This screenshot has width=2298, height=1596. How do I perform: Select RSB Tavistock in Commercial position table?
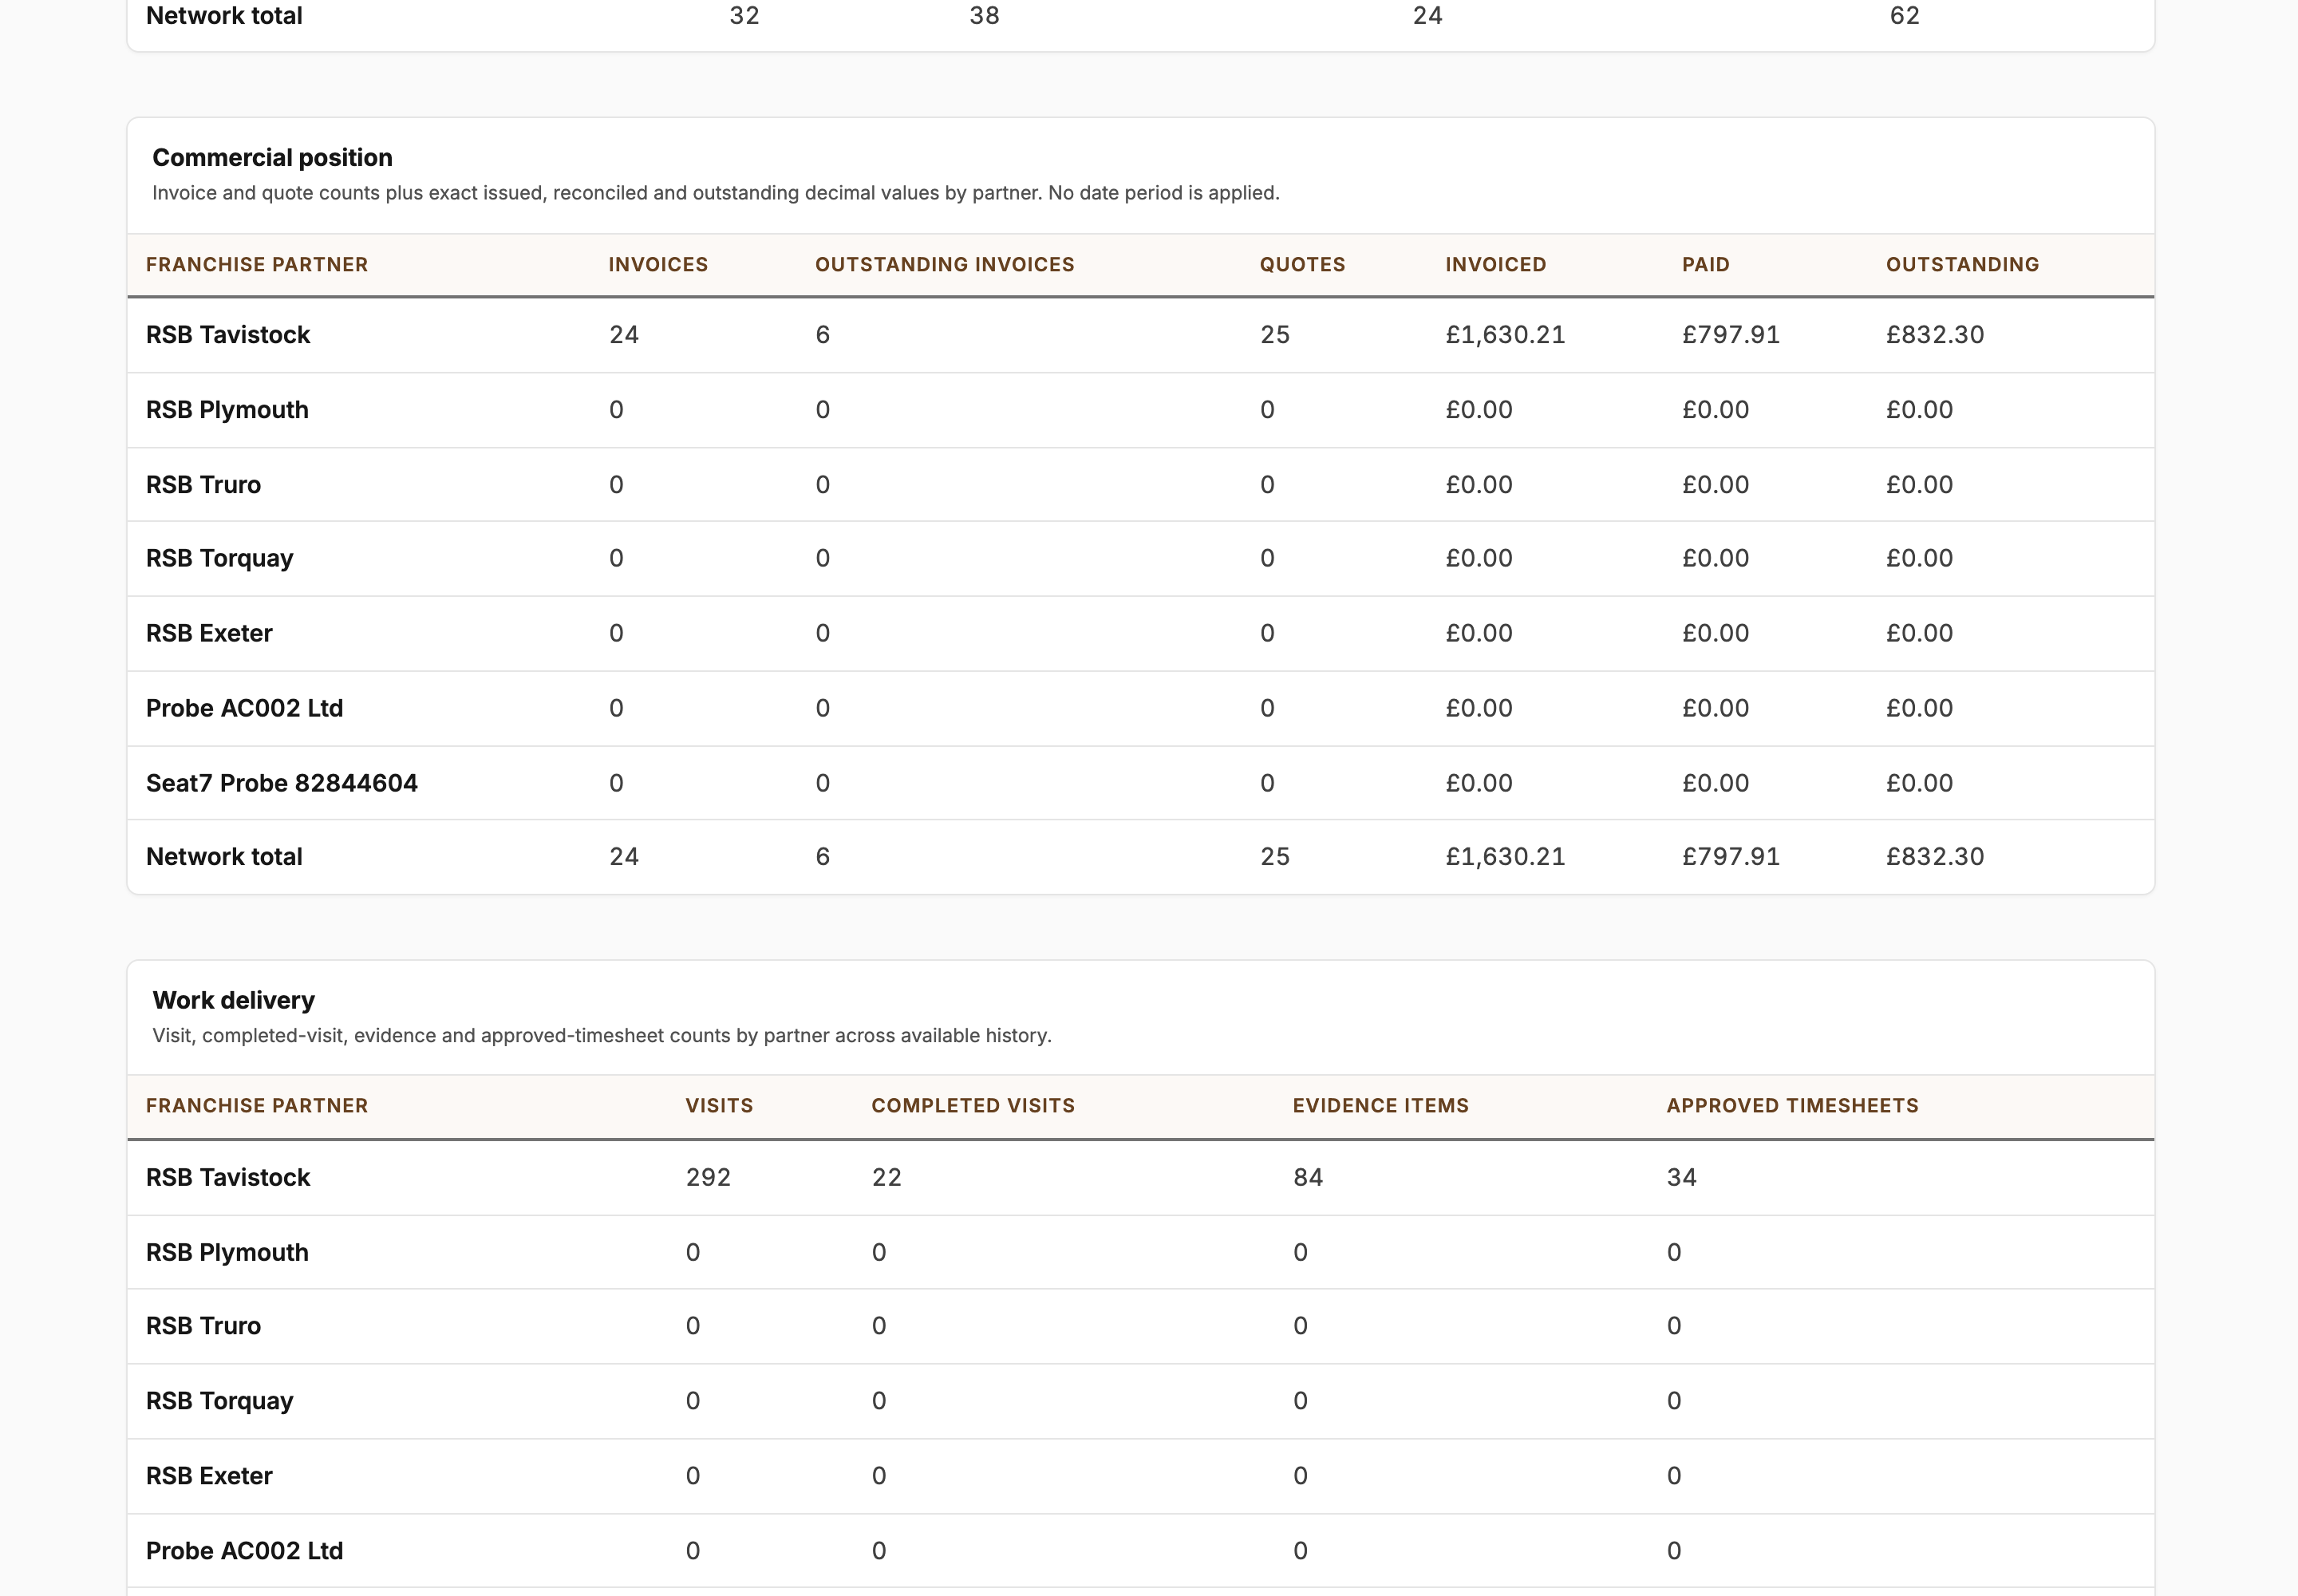click(228, 335)
